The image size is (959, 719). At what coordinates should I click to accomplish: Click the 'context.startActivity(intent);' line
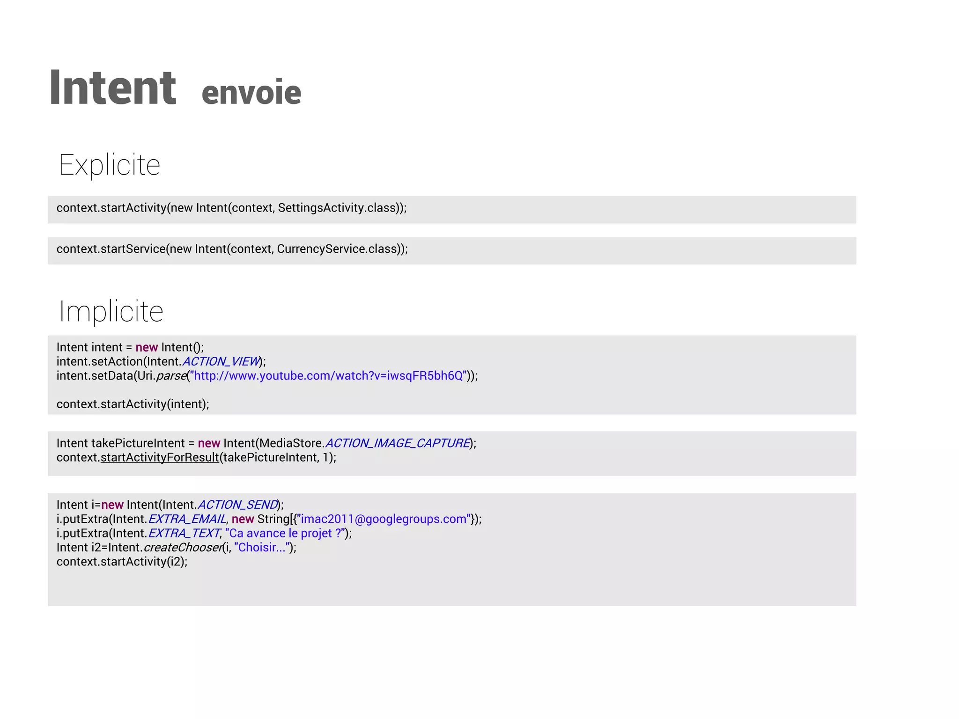tap(133, 404)
